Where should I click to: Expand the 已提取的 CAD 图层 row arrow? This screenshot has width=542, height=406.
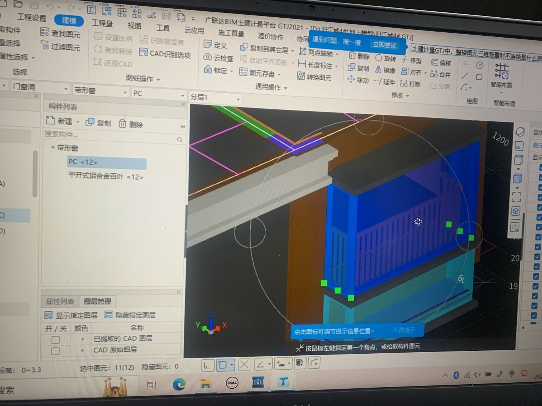point(82,339)
